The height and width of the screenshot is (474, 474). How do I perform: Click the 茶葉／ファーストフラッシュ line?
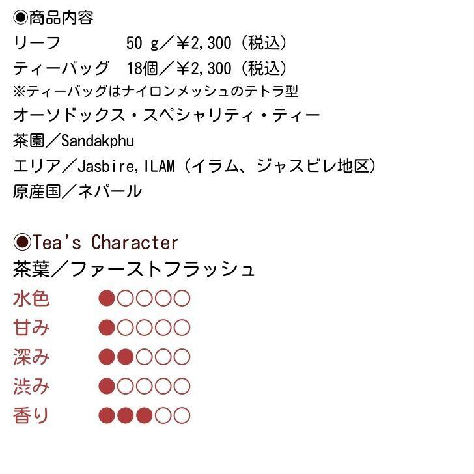click(x=133, y=269)
